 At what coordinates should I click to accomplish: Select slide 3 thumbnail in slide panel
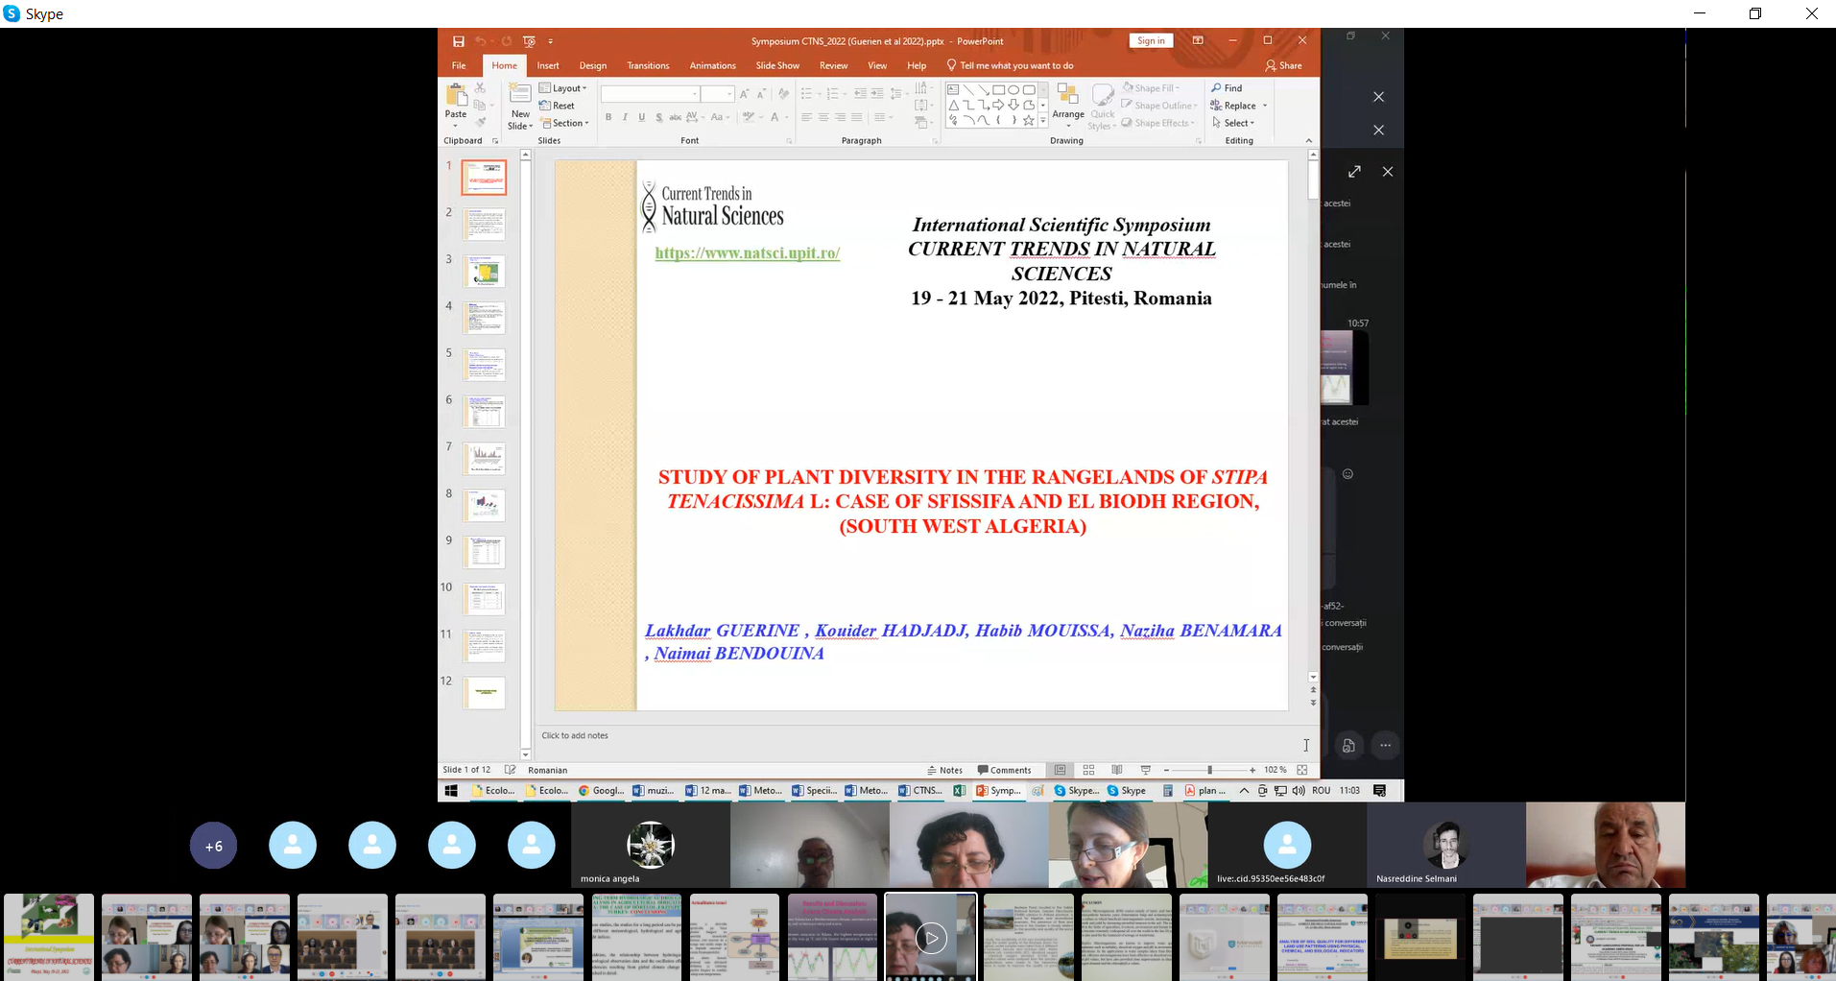[485, 271]
